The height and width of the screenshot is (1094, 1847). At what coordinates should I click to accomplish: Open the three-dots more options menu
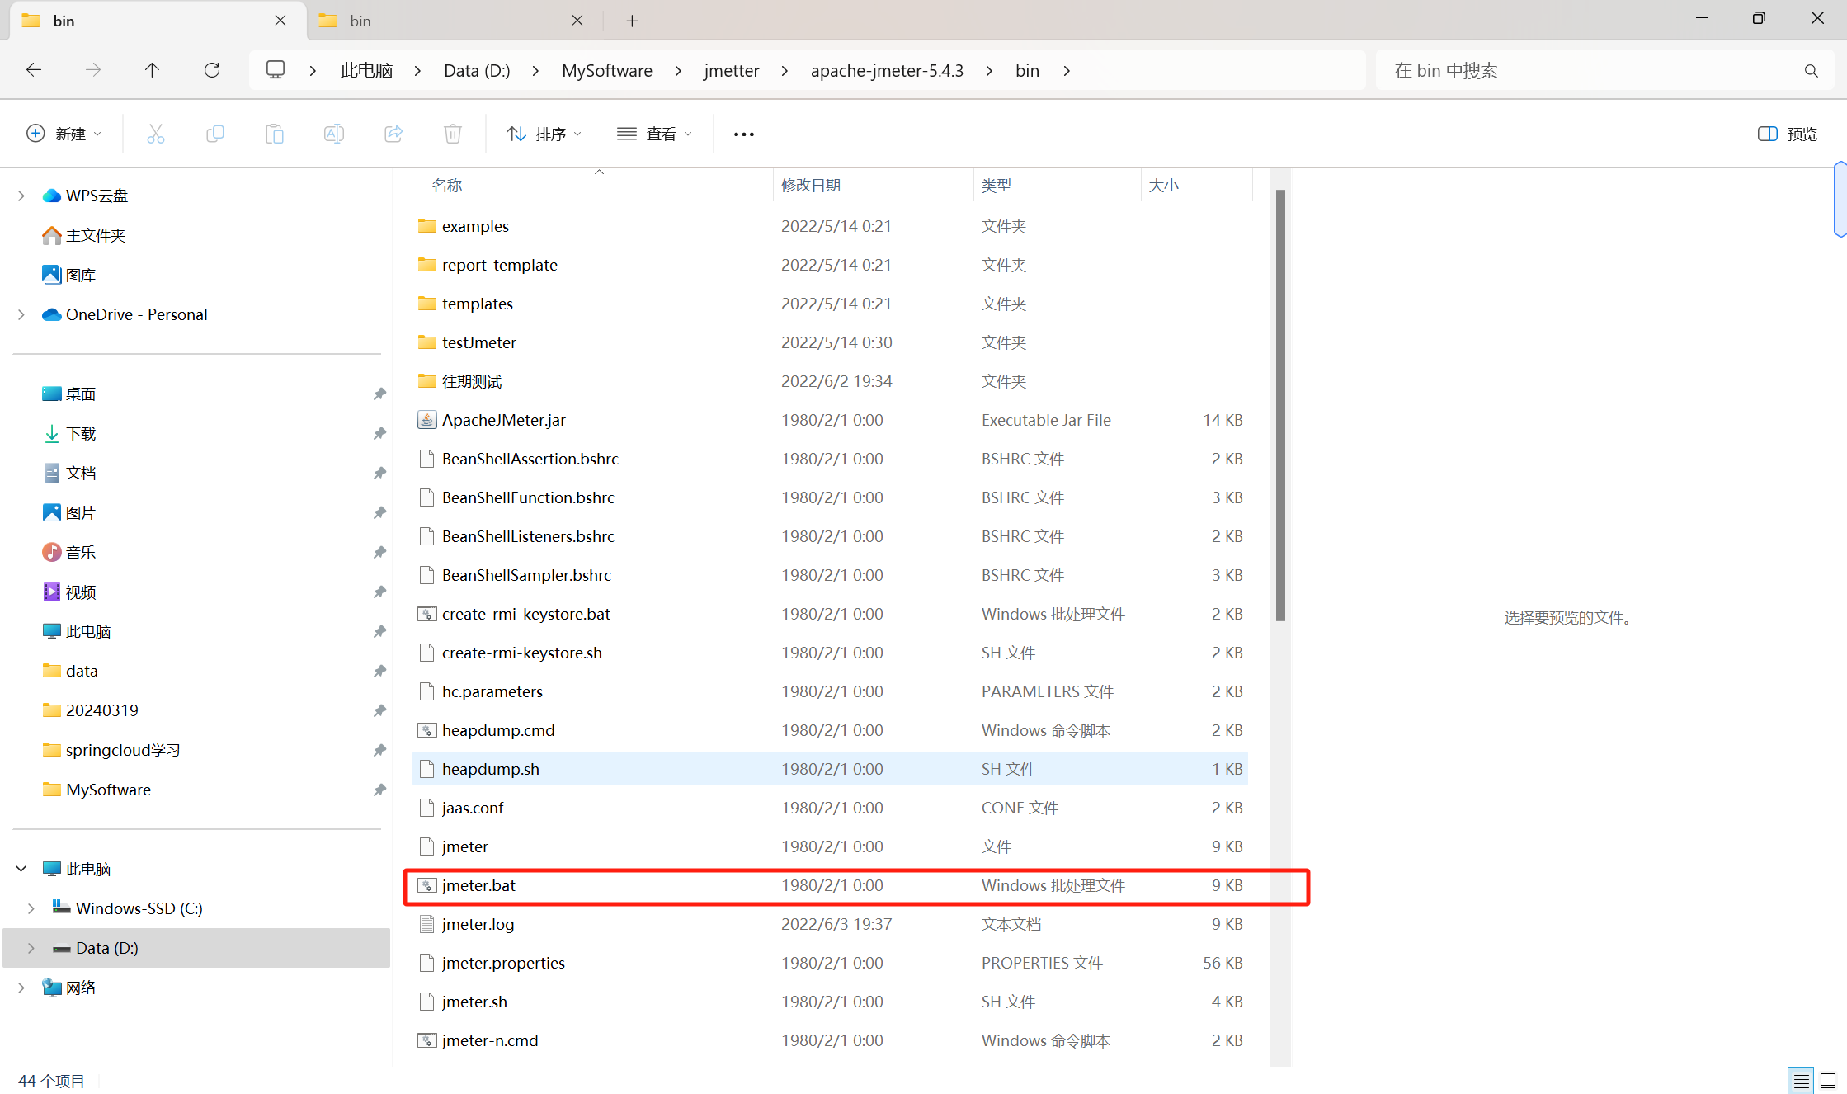click(x=743, y=134)
